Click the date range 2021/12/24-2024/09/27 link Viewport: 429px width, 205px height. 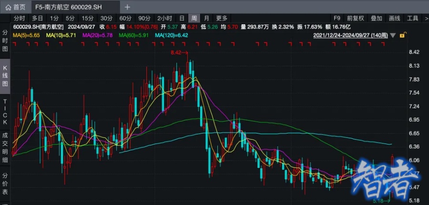click(350, 36)
